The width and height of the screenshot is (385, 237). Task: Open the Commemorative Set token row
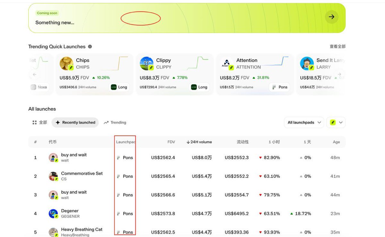click(187, 176)
